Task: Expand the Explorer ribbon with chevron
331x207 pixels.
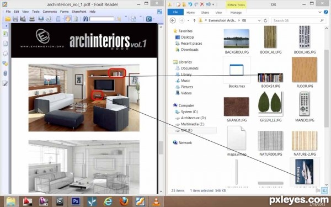Action: tap(320, 12)
